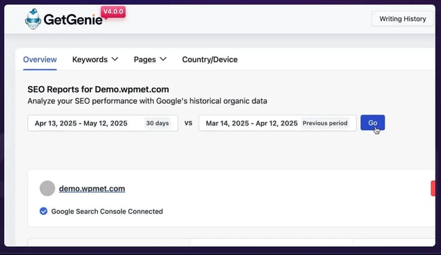This screenshot has height=255, width=441.
Task: Click the vs label between date ranges
Action: point(189,123)
